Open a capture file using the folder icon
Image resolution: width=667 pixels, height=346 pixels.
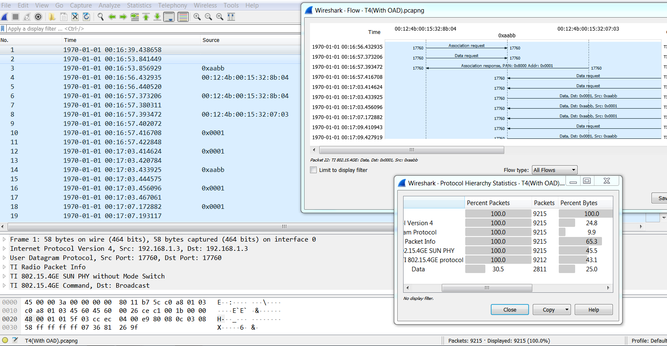52,17
